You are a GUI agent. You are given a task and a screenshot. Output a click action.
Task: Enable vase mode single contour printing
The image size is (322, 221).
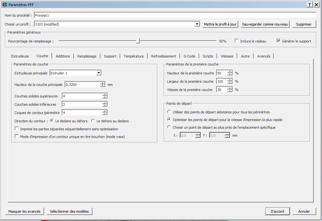coord(17,136)
